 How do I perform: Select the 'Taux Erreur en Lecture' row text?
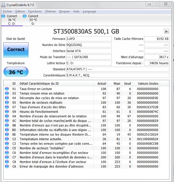coord(36,89)
